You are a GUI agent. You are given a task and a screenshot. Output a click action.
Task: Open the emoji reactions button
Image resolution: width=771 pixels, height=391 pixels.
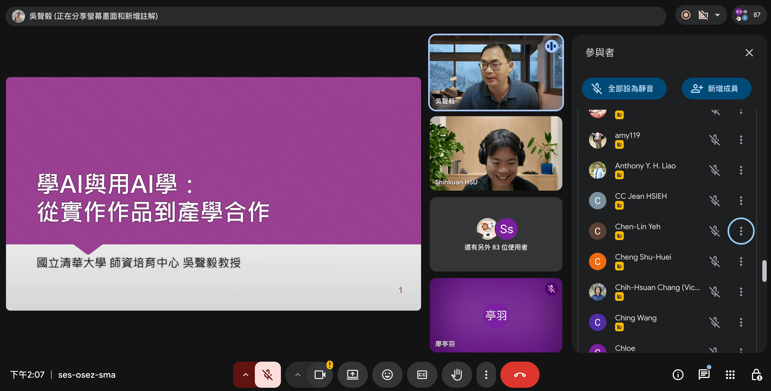pyautogui.click(x=387, y=374)
